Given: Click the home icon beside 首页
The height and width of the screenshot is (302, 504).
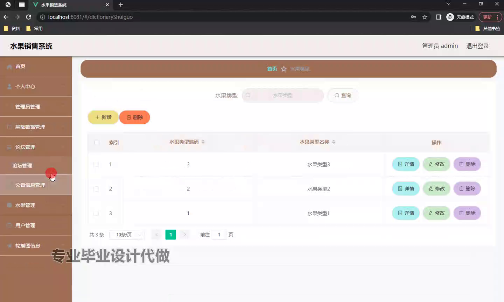Looking at the screenshot, I should (9, 66).
